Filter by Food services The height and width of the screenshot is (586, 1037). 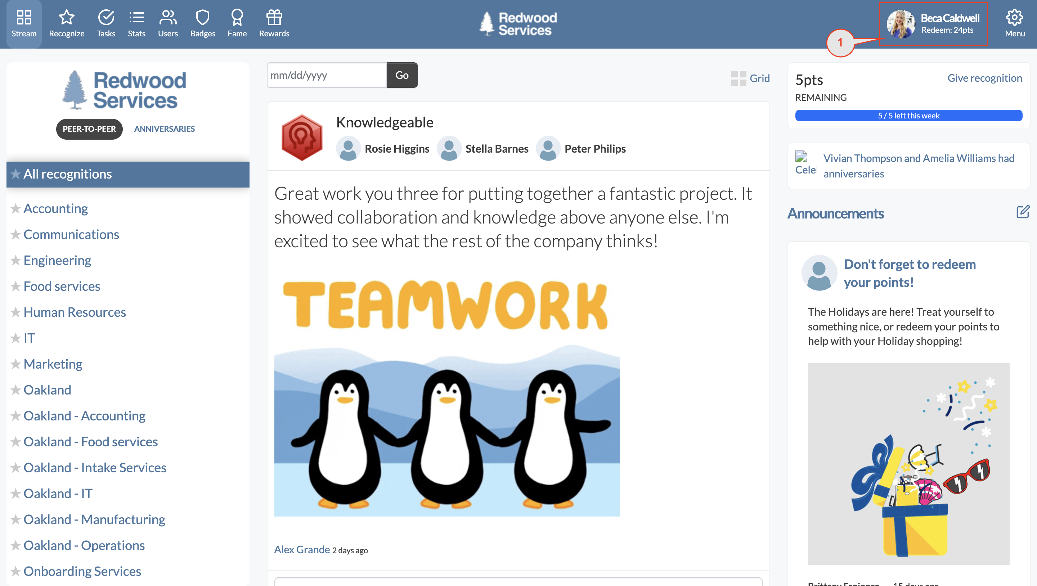click(62, 286)
